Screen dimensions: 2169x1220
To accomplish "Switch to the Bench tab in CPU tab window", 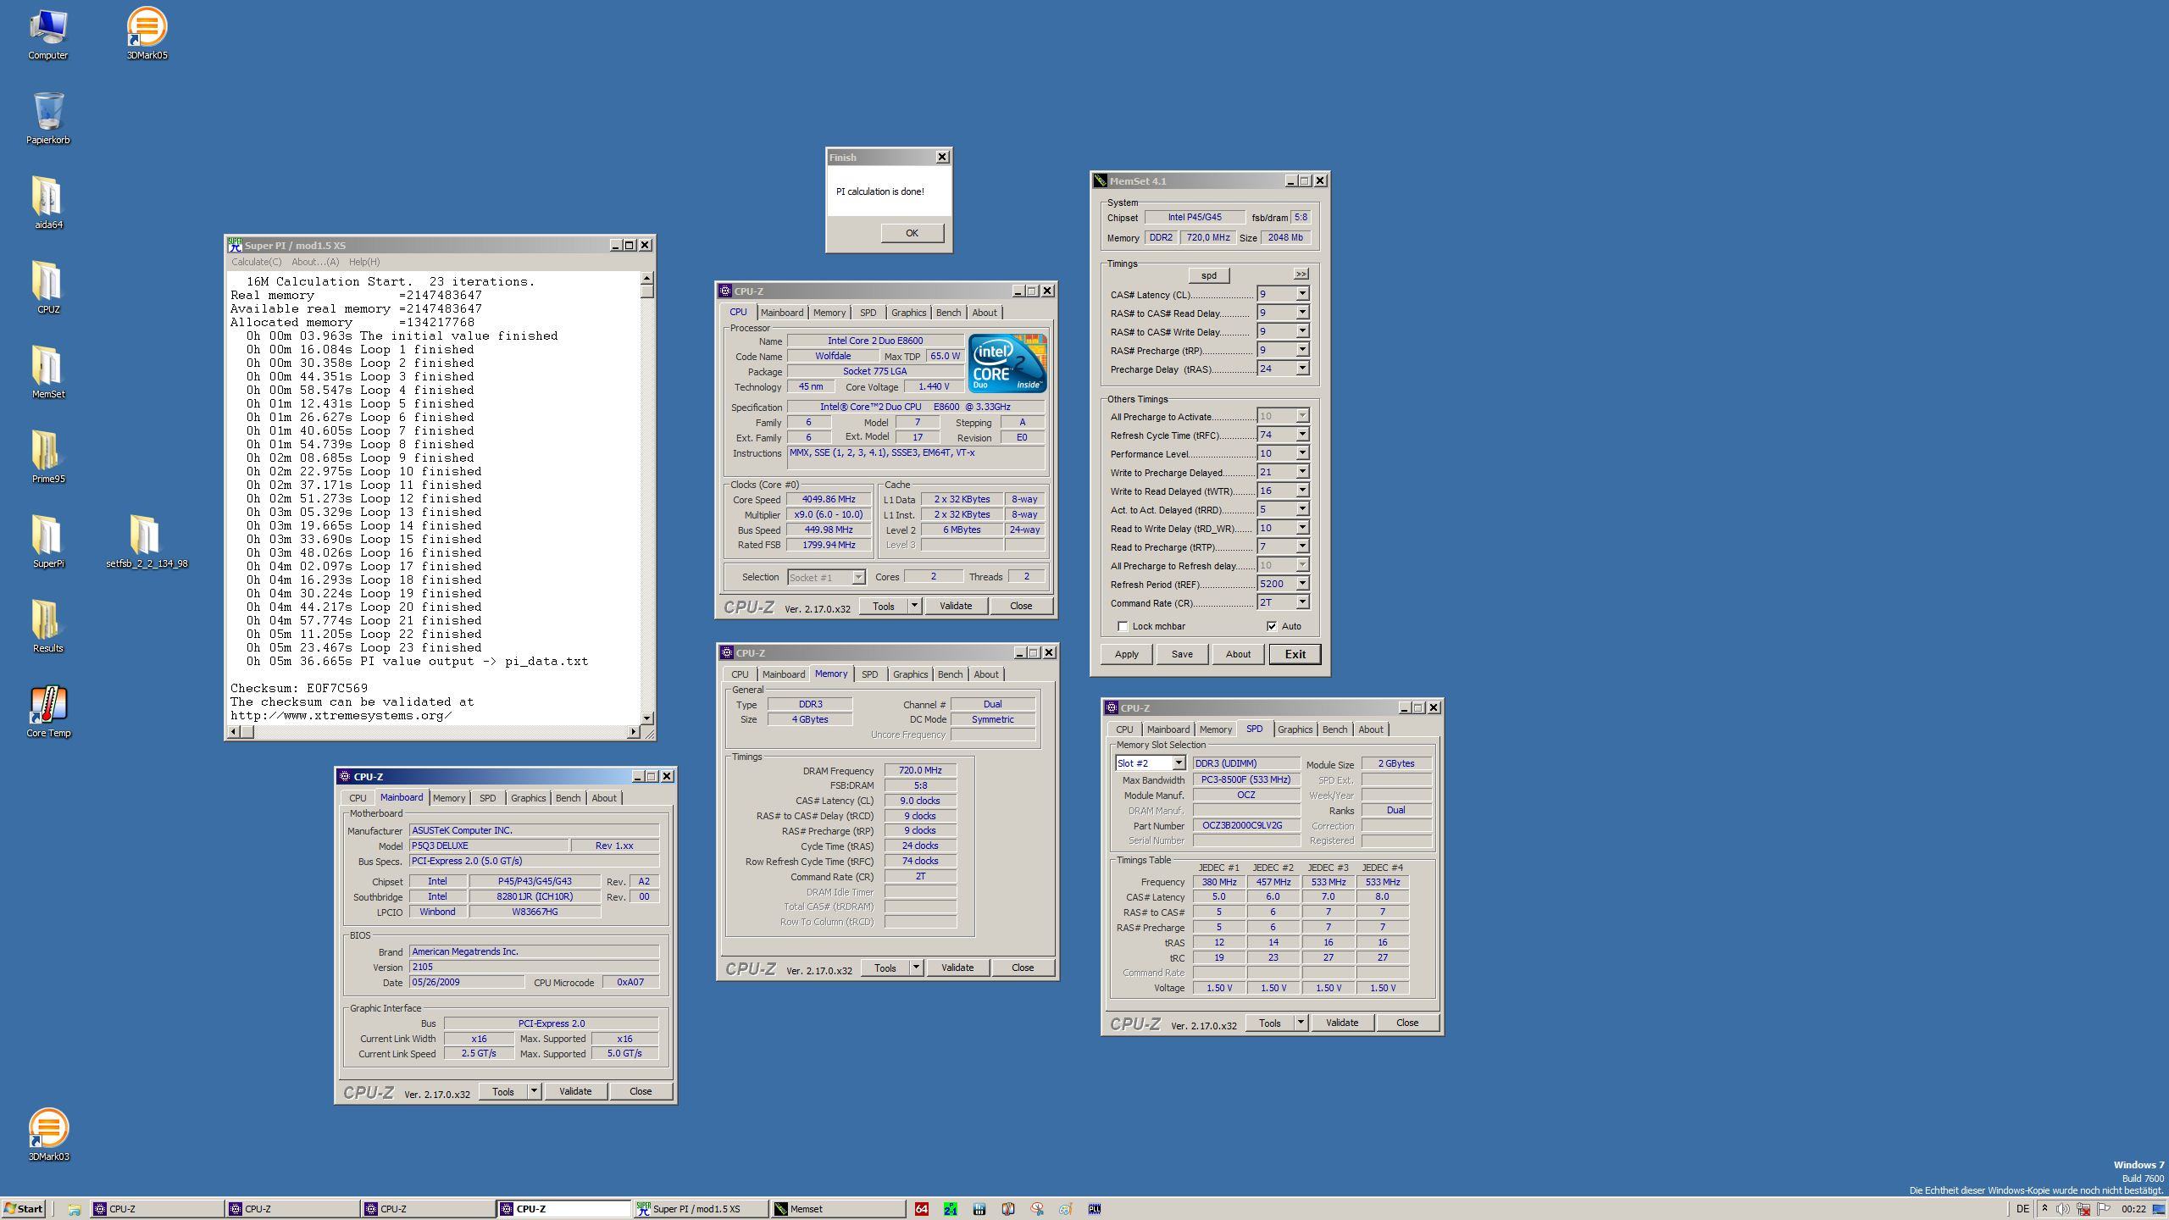I will pyautogui.click(x=948, y=313).
